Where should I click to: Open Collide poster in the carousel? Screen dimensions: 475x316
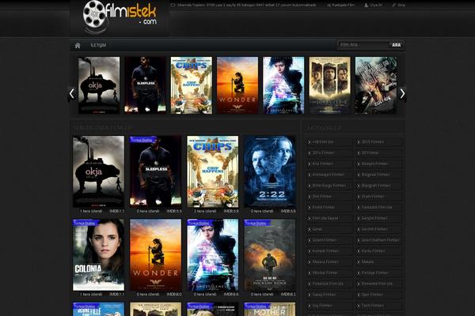[375, 85]
